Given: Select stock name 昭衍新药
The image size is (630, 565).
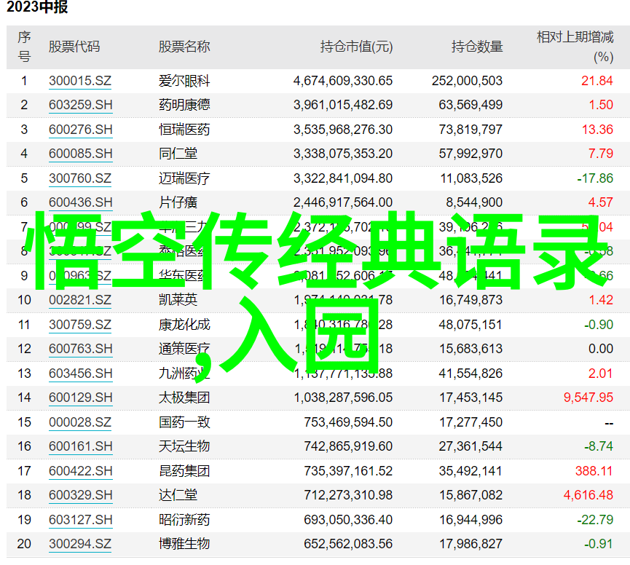Looking at the screenshot, I should (x=184, y=520).
